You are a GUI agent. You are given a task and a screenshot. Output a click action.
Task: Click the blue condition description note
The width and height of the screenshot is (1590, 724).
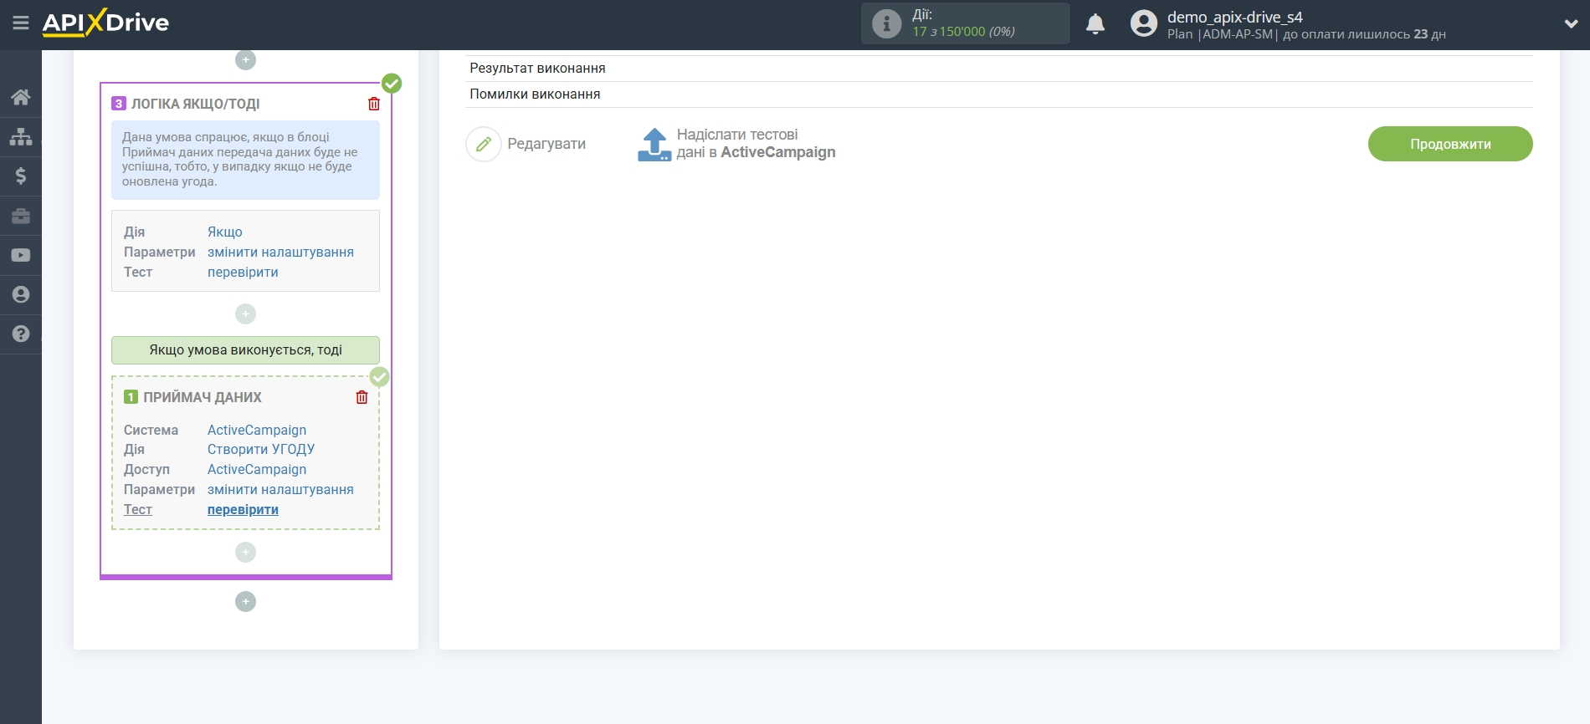pyautogui.click(x=245, y=160)
